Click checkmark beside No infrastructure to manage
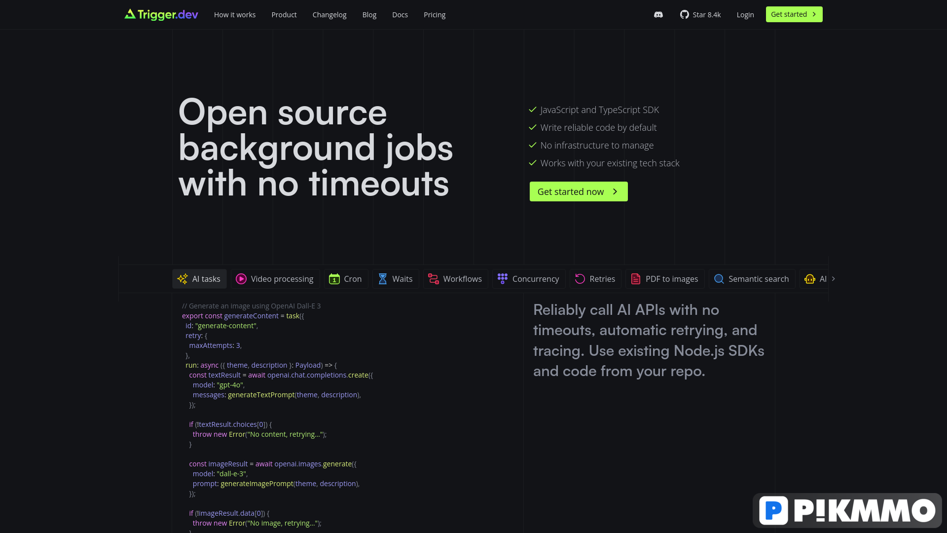947x533 pixels. [533, 145]
